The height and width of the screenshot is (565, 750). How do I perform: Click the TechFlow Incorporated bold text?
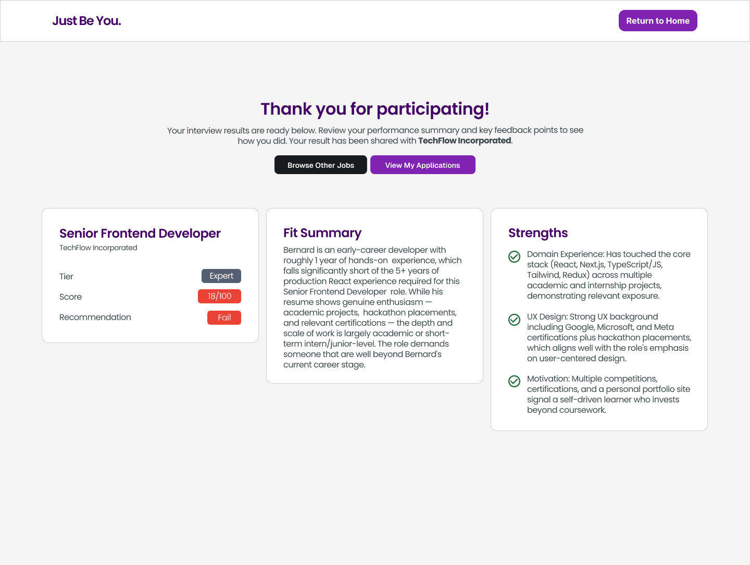tap(465, 141)
